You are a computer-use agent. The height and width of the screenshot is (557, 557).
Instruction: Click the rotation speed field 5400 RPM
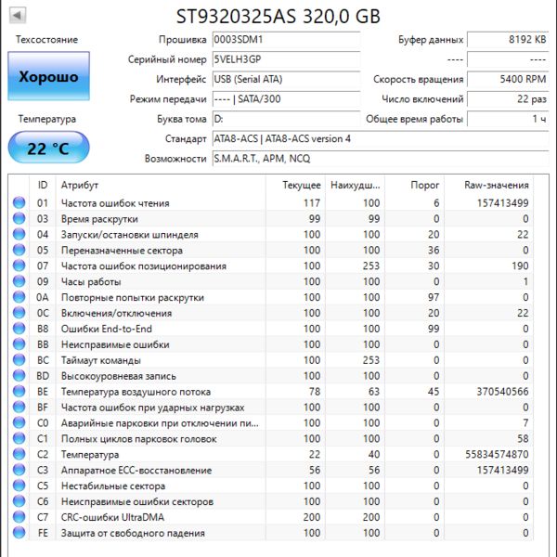(x=508, y=79)
